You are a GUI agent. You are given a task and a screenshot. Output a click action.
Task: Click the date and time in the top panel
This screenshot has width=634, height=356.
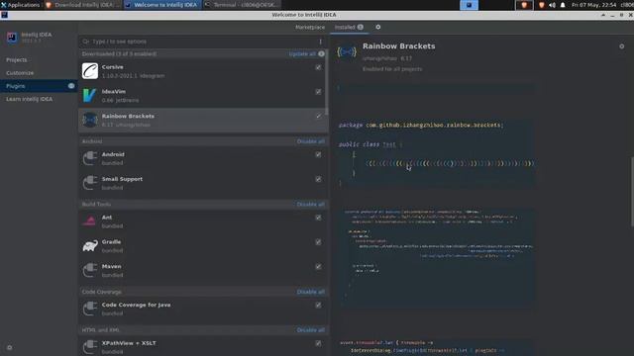click(x=593, y=5)
